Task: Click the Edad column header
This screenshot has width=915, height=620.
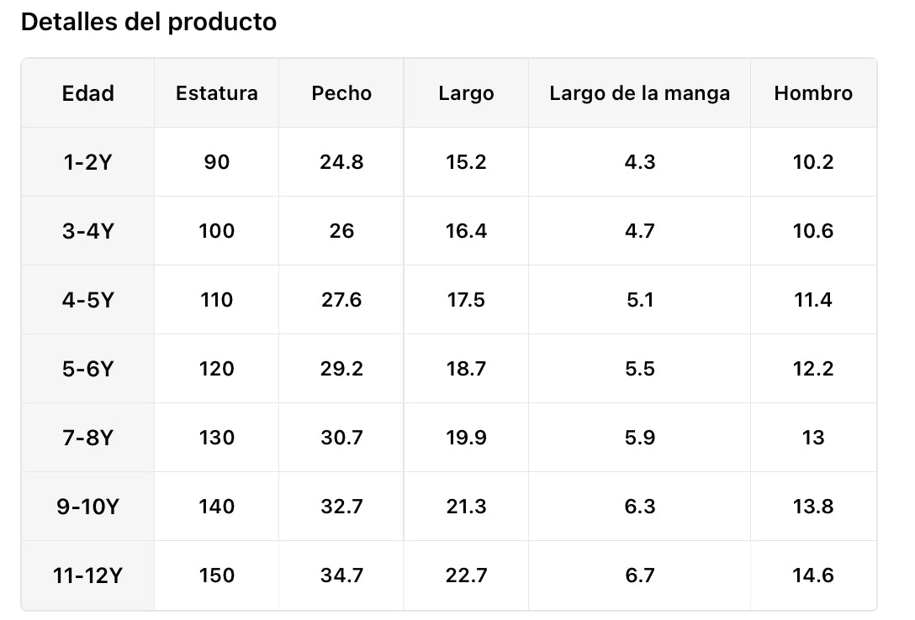Action: [88, 93]
